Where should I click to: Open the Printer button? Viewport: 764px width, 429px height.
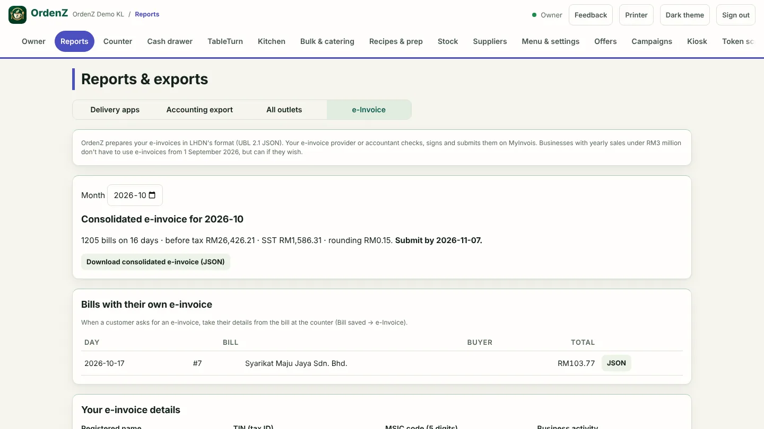coord(636,15)
